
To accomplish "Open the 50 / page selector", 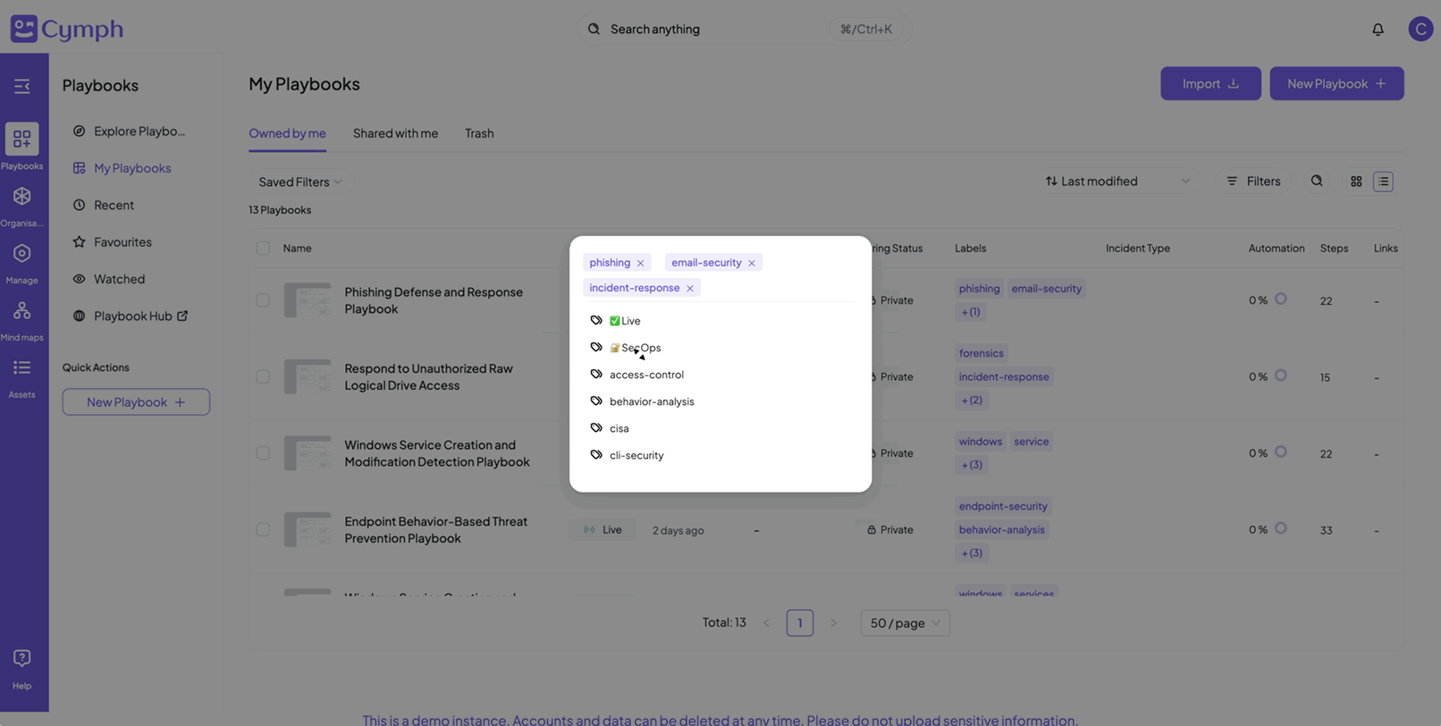I will click(x=905, y=623).
